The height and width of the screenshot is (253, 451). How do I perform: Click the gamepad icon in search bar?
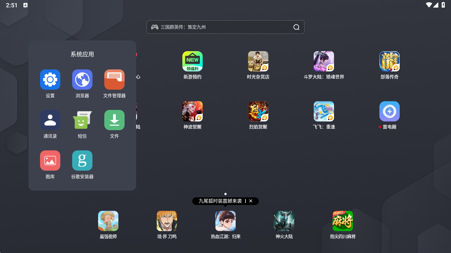[x=155, y=27]
